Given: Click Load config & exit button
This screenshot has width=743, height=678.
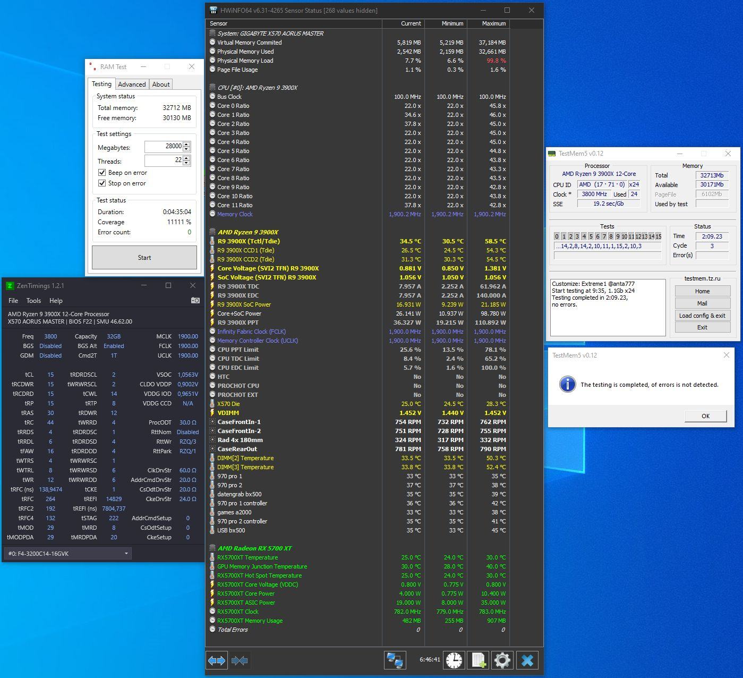Looking at the screenshot, I should pos(702,316).
